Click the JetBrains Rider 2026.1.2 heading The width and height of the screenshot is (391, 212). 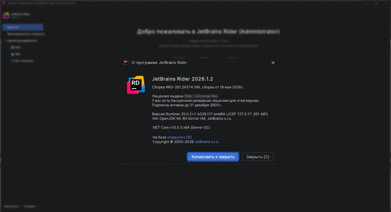[182, 79]
